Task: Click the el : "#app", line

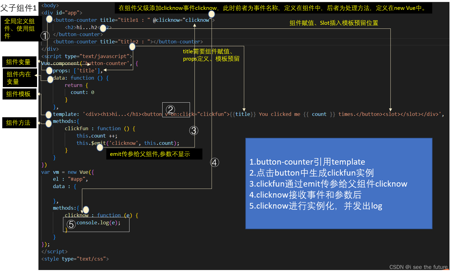Action: tap(70, 179)
